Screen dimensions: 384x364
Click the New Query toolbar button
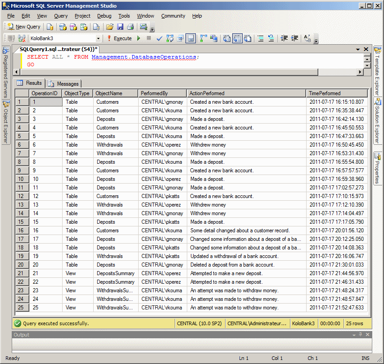tap(24, 27)
